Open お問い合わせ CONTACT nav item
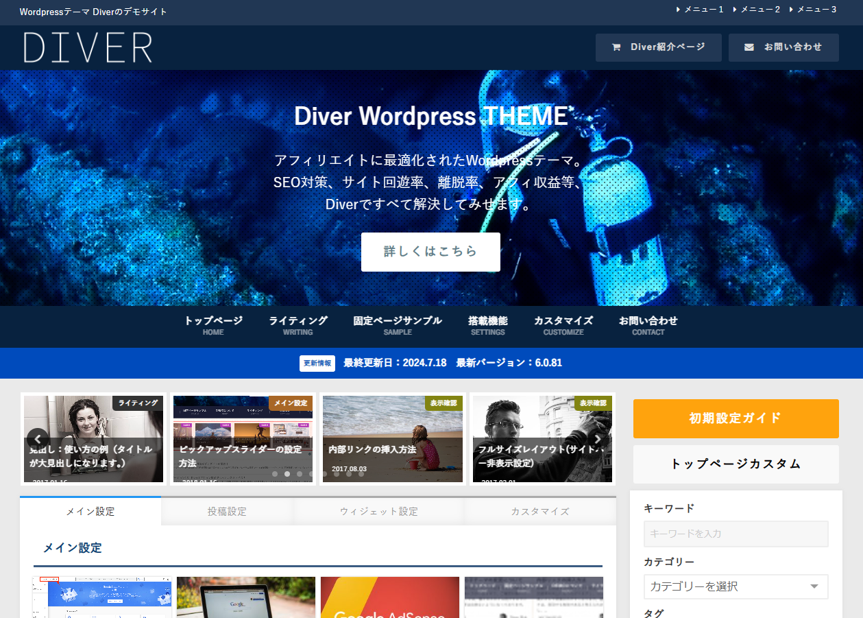This screenshot has height=618, width=863. point(648,325)
